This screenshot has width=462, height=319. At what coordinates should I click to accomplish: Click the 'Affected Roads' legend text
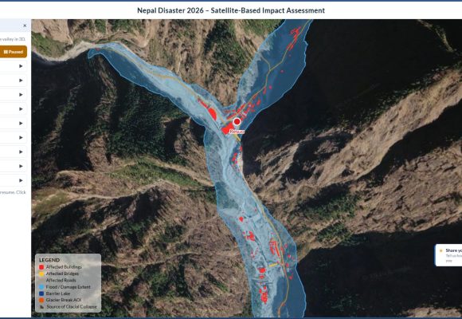[x=61, y=281]
